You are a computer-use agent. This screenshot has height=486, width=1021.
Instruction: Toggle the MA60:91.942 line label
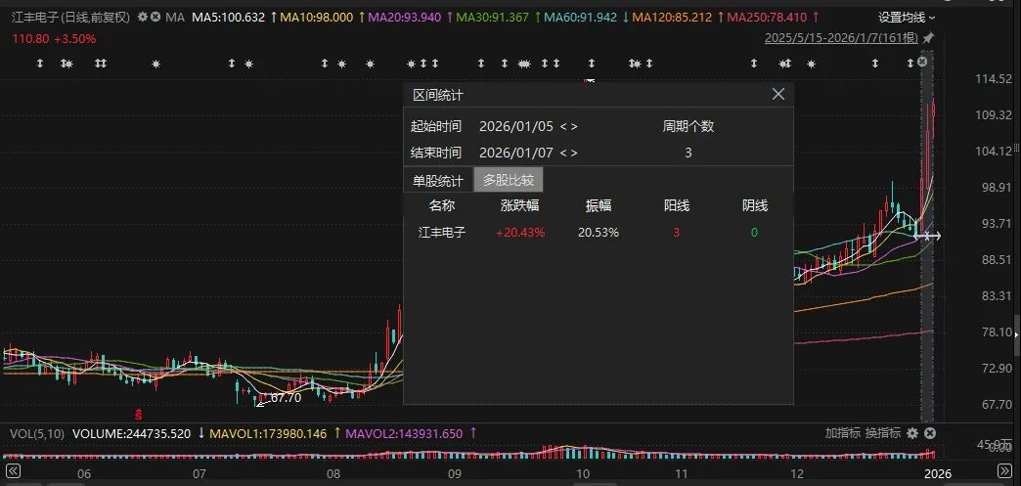coord(580,18)
